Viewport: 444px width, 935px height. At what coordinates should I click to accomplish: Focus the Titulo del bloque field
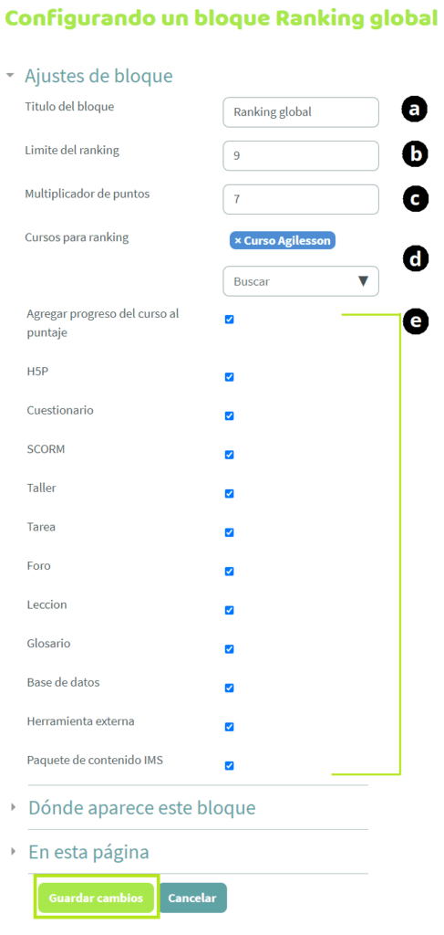[x=301, y=112]
